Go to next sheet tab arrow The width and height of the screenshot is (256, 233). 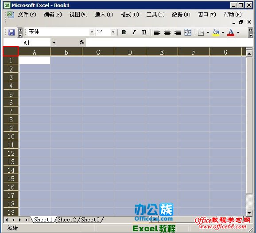coord(20,220)
